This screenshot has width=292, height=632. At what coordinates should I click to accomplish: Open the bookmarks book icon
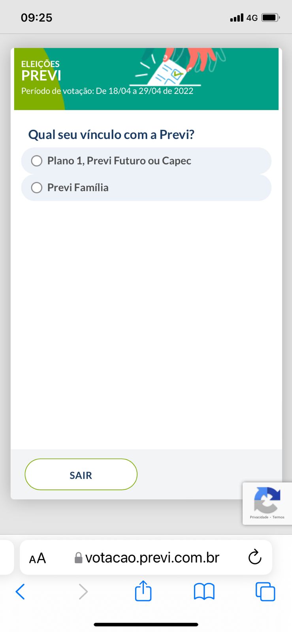point(204,592)
